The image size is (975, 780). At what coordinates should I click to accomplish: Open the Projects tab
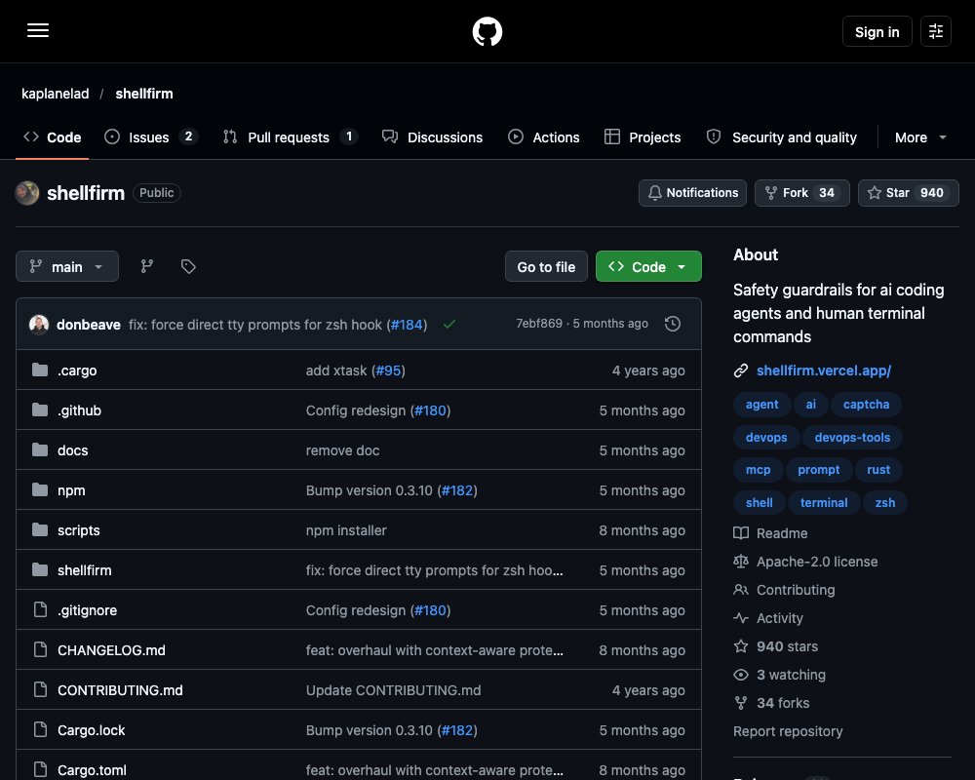(643, 137)
